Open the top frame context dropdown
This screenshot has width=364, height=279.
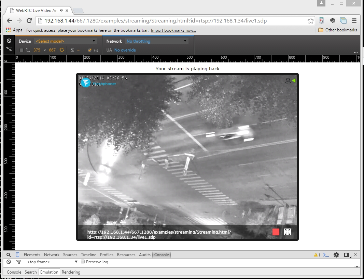pyautogui.click(x=52, y=262)
